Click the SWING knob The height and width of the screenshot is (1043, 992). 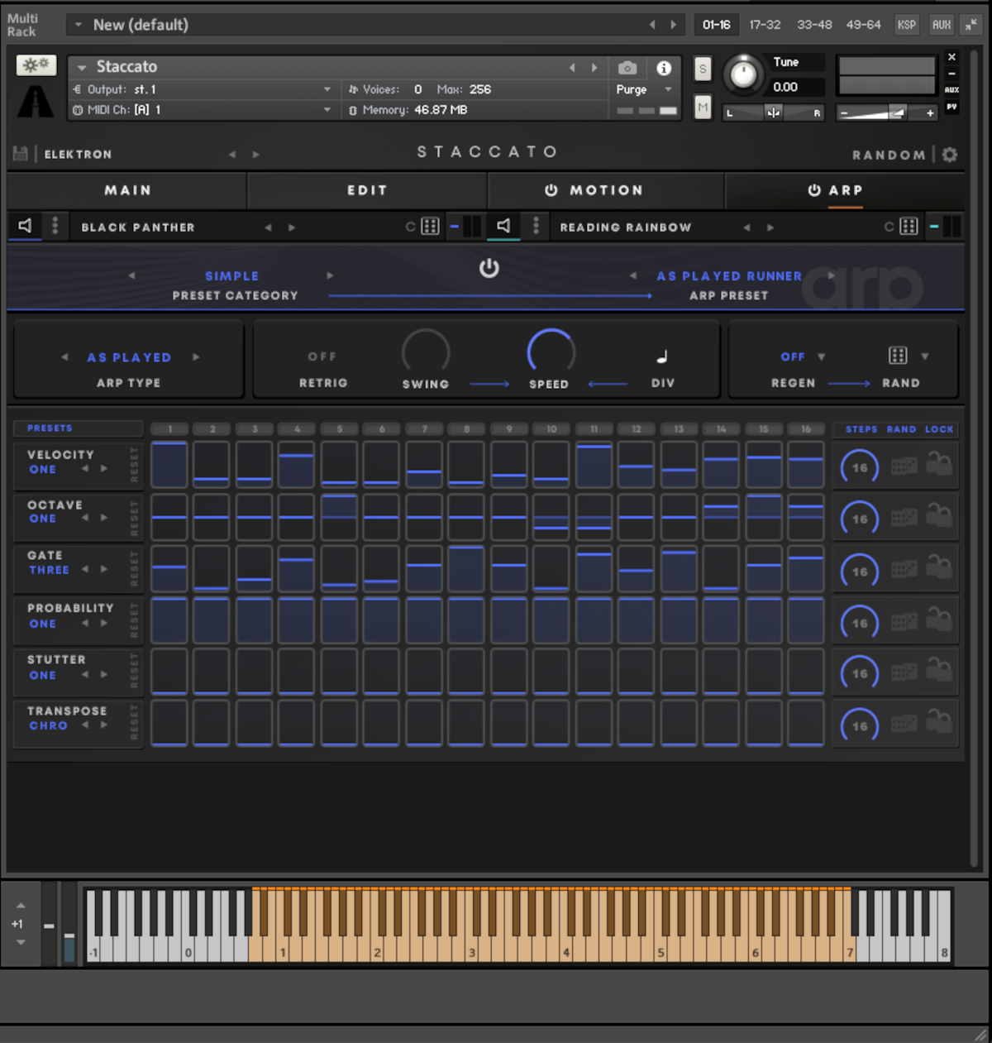tap(426, 352)
